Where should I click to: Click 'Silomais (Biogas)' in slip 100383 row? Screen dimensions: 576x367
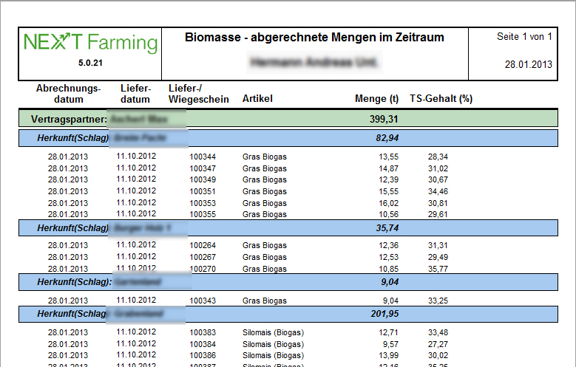[x=273, y=333]
